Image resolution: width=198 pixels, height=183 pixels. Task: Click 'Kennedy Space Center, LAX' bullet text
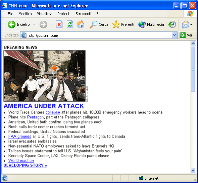59,156
